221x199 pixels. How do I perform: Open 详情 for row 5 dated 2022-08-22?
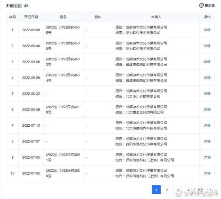tap(207, 94)
